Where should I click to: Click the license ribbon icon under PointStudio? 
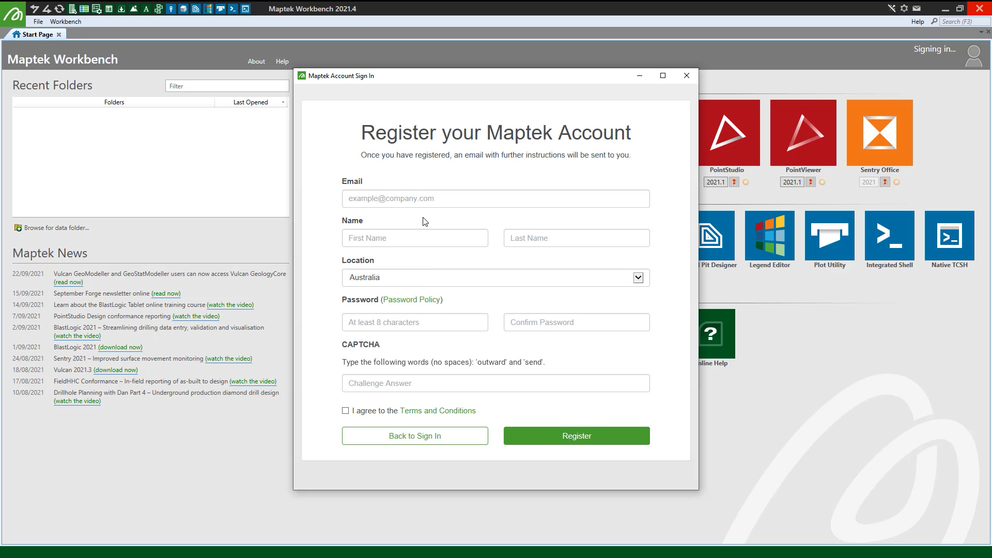tap(734, 182)
